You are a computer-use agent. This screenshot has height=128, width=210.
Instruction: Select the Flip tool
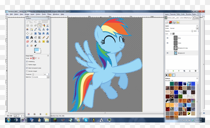(x=27, y=37)
